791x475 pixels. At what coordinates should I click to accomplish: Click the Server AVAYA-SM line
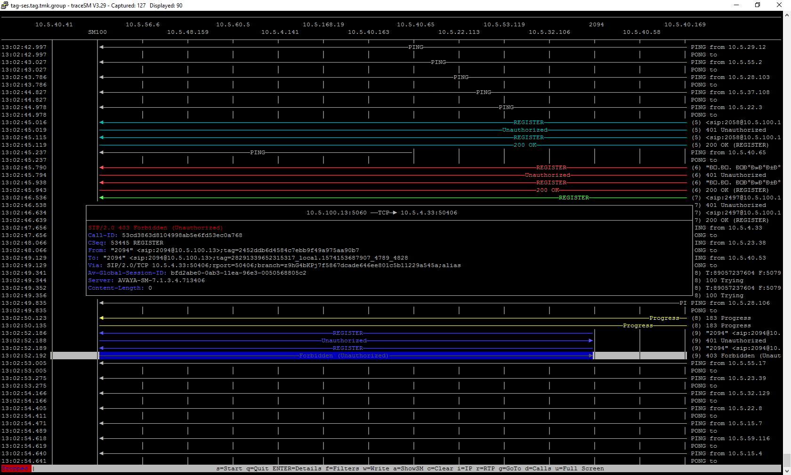(146, 280)
